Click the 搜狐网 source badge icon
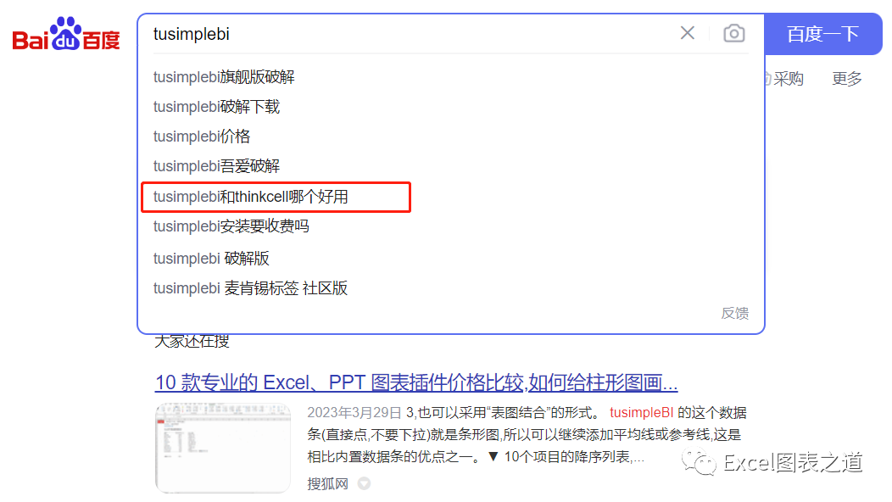The height and width of the screenshot is (502, 892). click(364, 484)
